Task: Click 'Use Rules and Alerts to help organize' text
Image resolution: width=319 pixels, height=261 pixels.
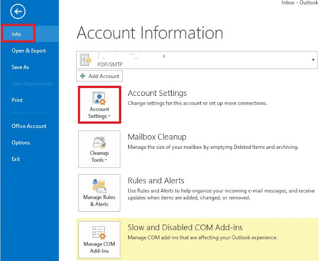Action: tap(221, 194)
